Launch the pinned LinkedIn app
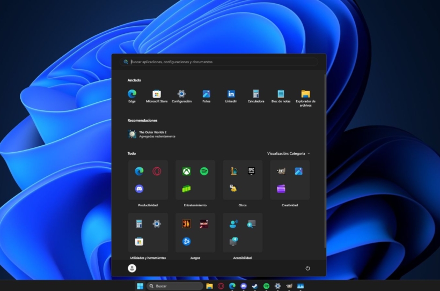Viewport: 440px width, 291px height. (231, 96)
